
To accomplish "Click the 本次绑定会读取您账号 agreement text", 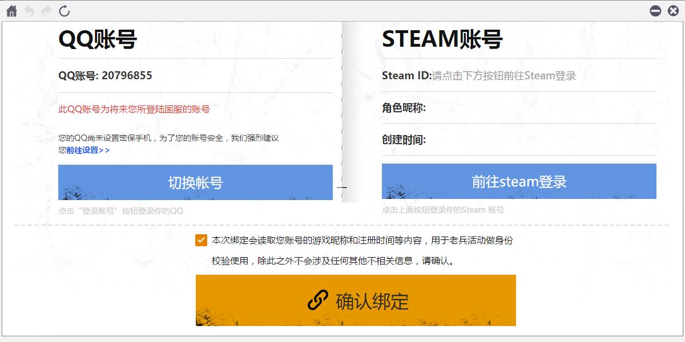I will [362, 240].
